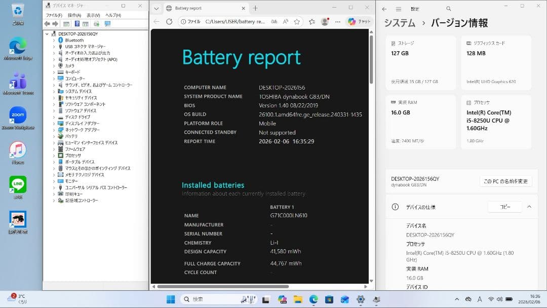Click the back arrow in Device Manager toolbar

coord(47,24)
